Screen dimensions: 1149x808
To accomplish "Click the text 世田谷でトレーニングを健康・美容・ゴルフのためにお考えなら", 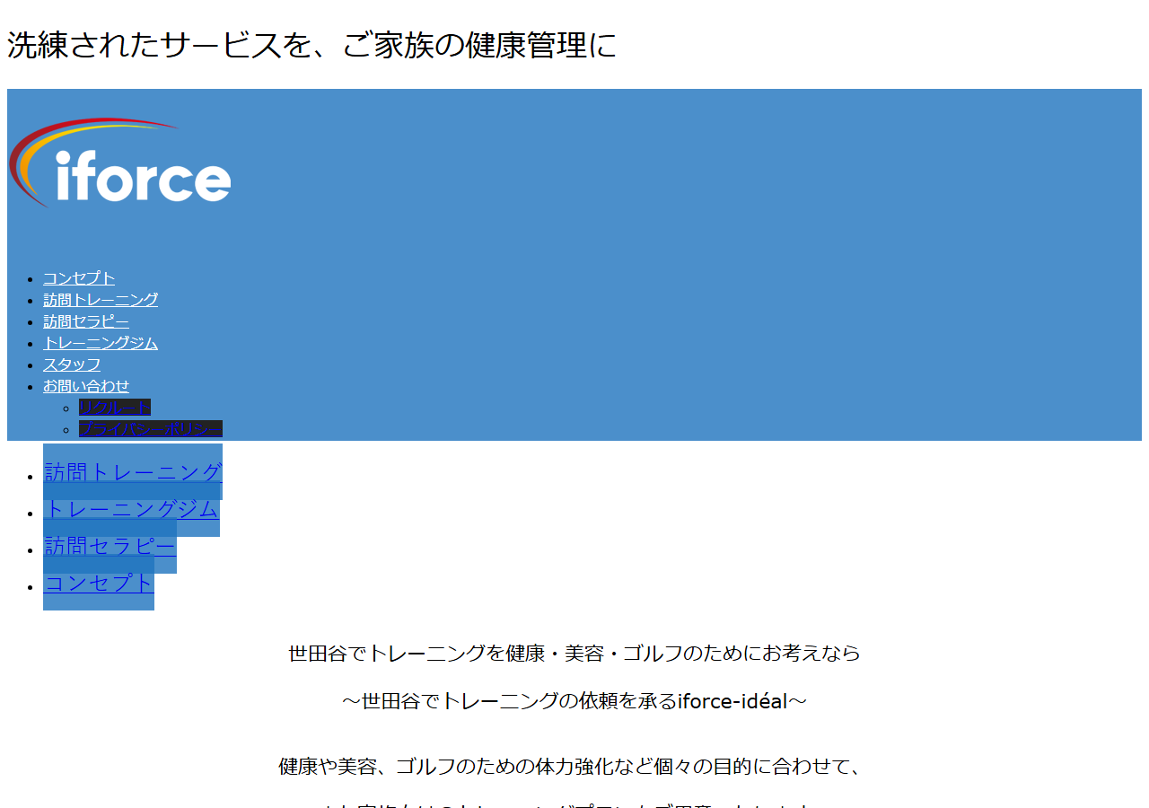I will point(574,653).
